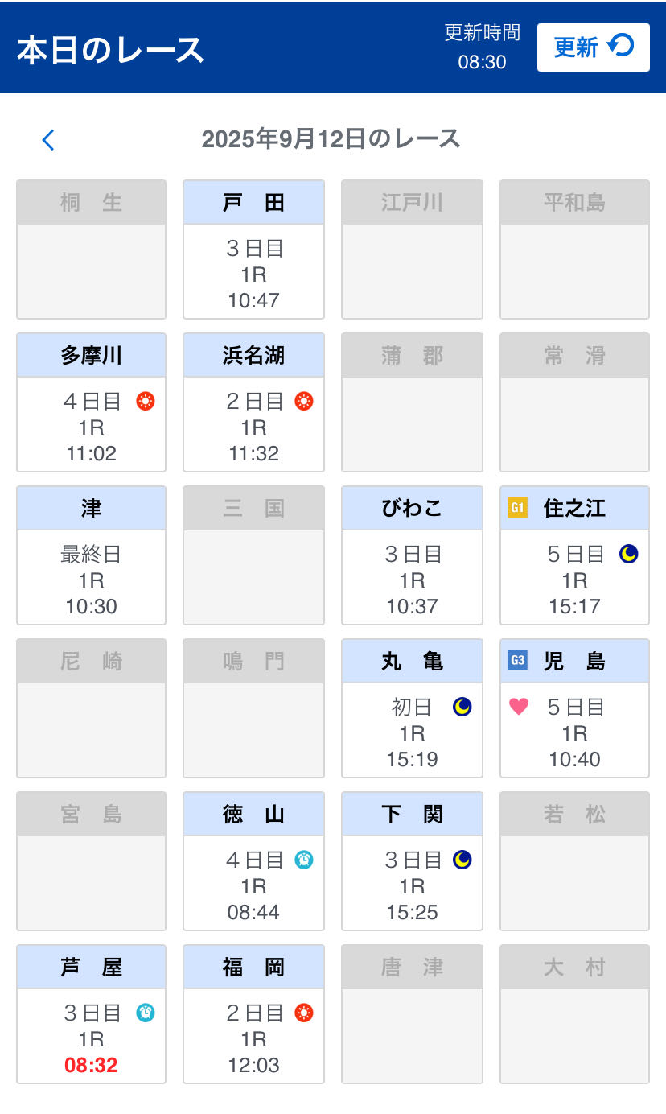Image resolution: width=666 pixels, height=1114 pixels.
Task: Open the びわこ venue header
Action: 412,509
